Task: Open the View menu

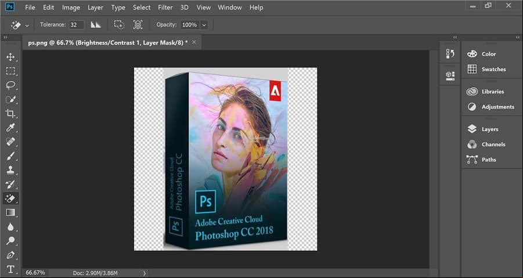Action: tap(204, 8)
